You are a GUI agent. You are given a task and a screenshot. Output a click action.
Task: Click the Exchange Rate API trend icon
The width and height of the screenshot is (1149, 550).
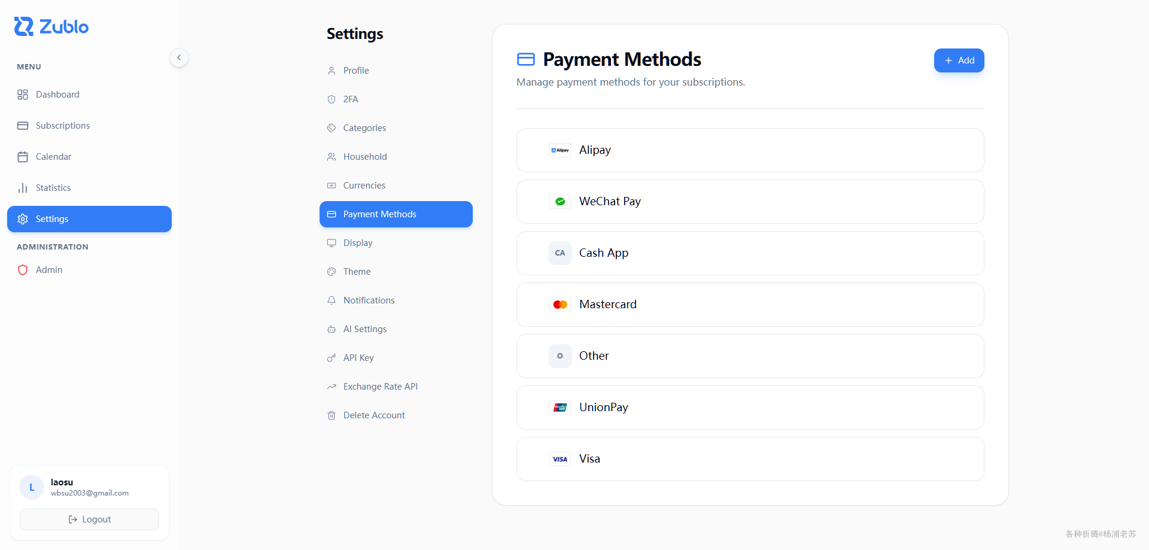pos(332,387)
